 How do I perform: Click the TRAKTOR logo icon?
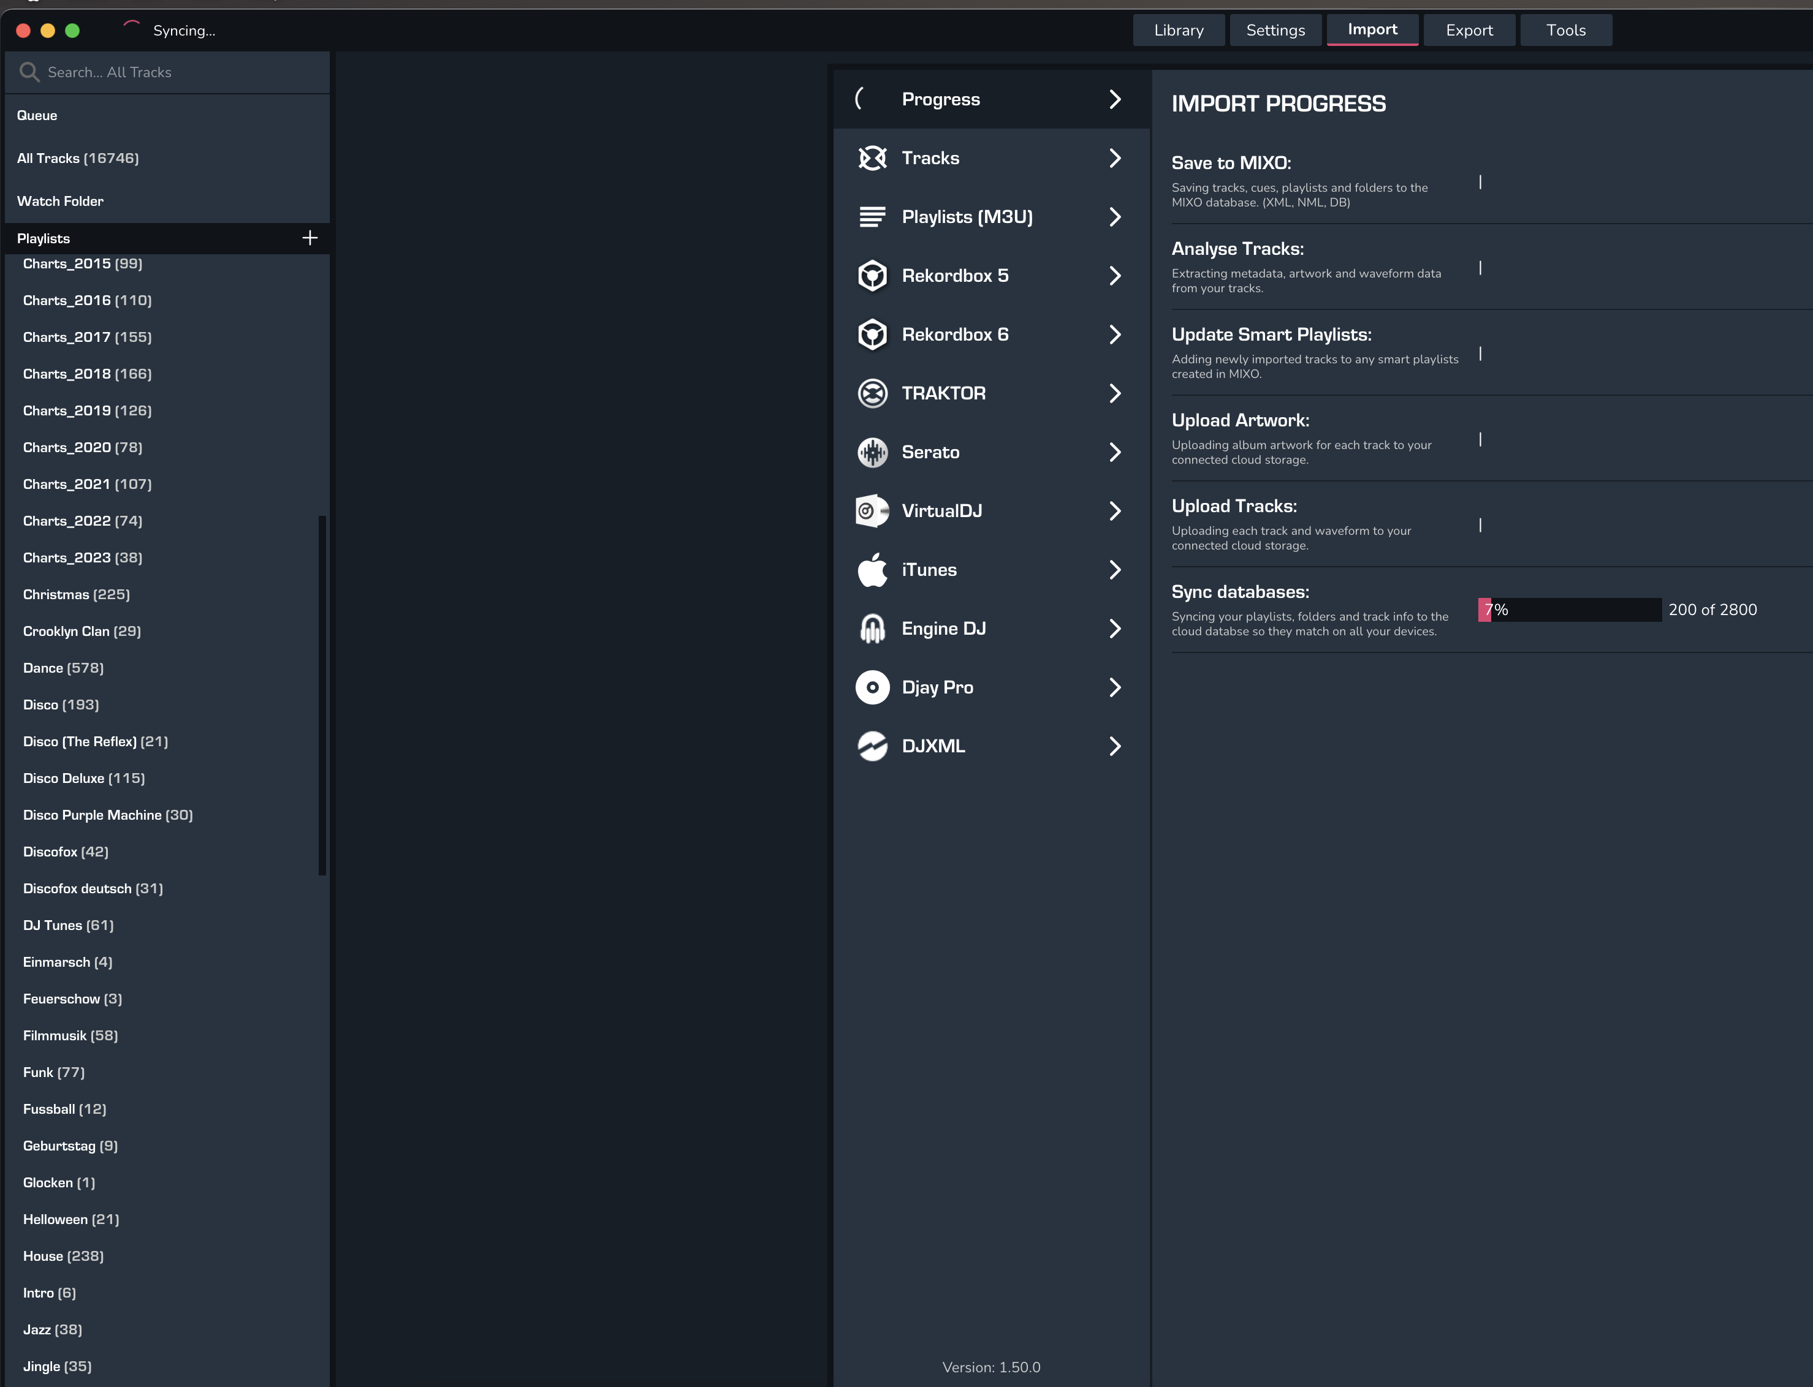tap(872, 393)
